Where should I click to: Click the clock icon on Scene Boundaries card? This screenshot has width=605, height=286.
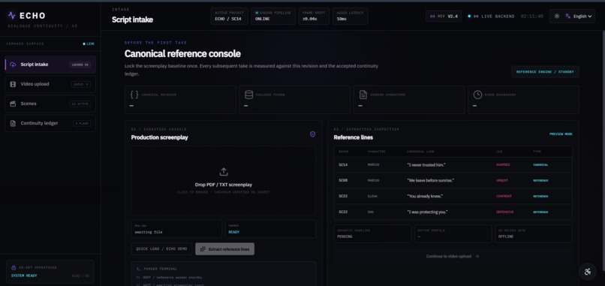pos(477,95)
